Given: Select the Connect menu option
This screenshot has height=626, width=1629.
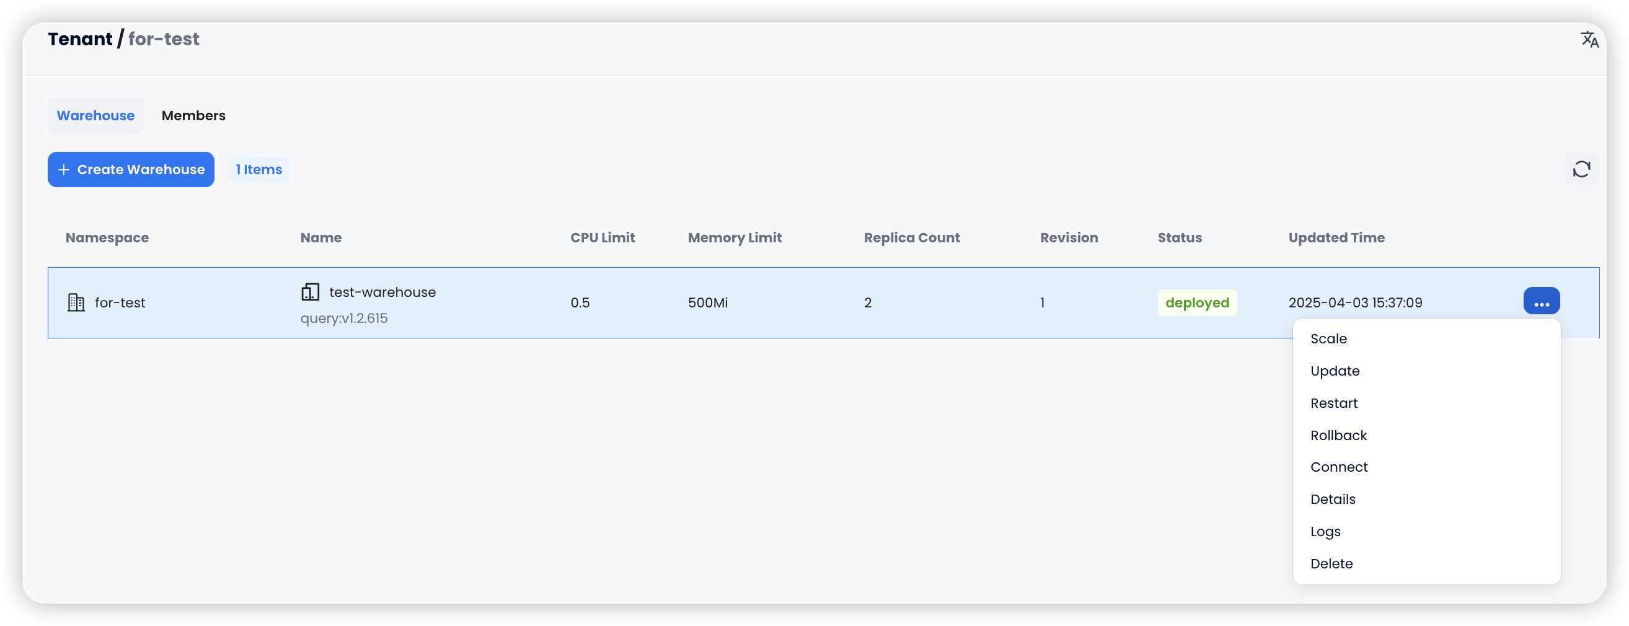Looking at the screenshot, I should coord(1339,467).
